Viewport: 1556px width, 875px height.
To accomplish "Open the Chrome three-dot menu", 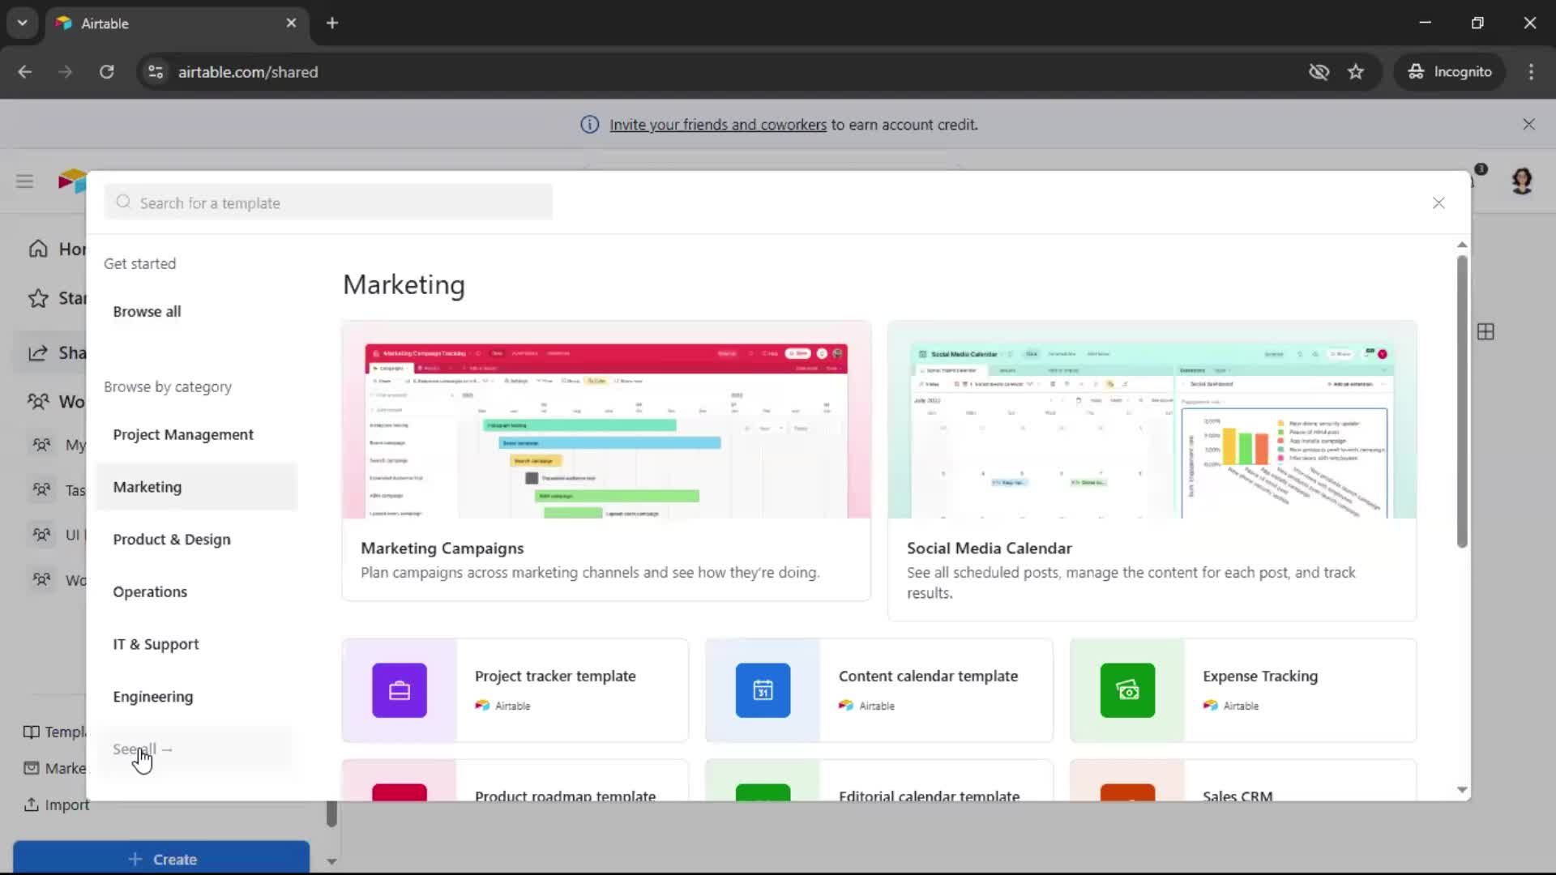I will (1531, 72).
